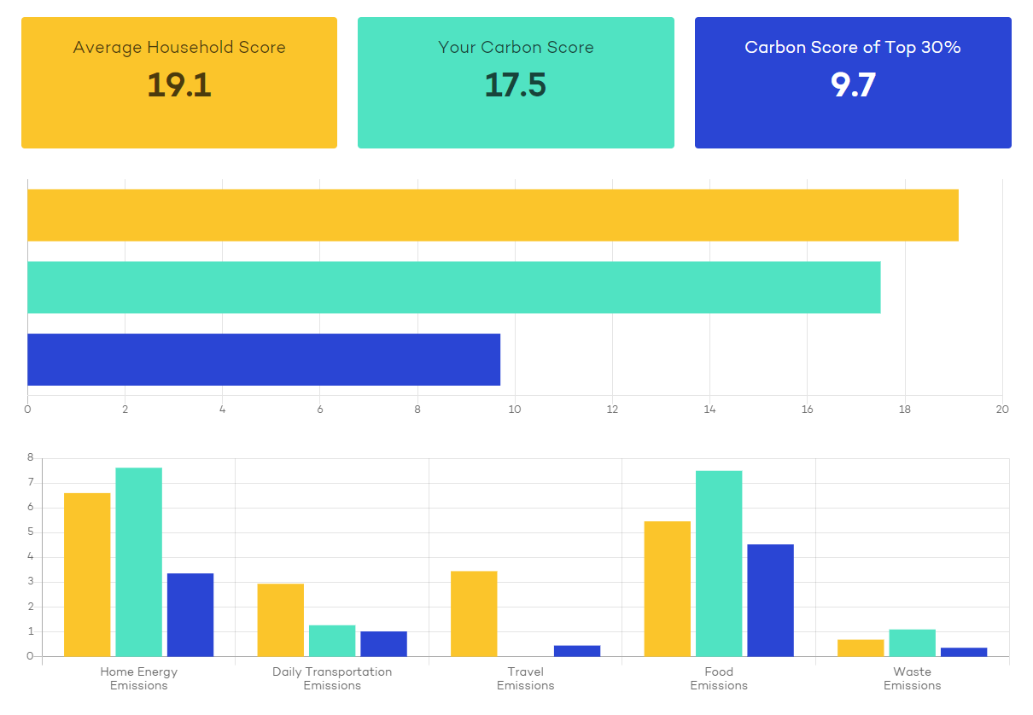1033x715 pixels.
Task: Click teal Waste Emissions bar
Action: pos(912,643)
